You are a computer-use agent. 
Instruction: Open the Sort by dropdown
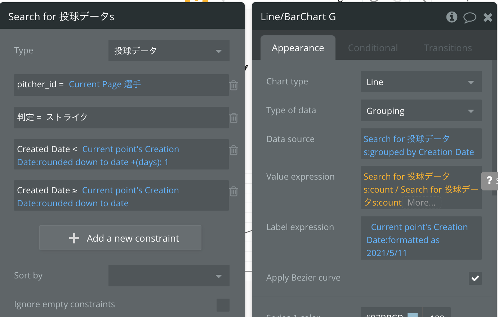[x=169, y=276]
